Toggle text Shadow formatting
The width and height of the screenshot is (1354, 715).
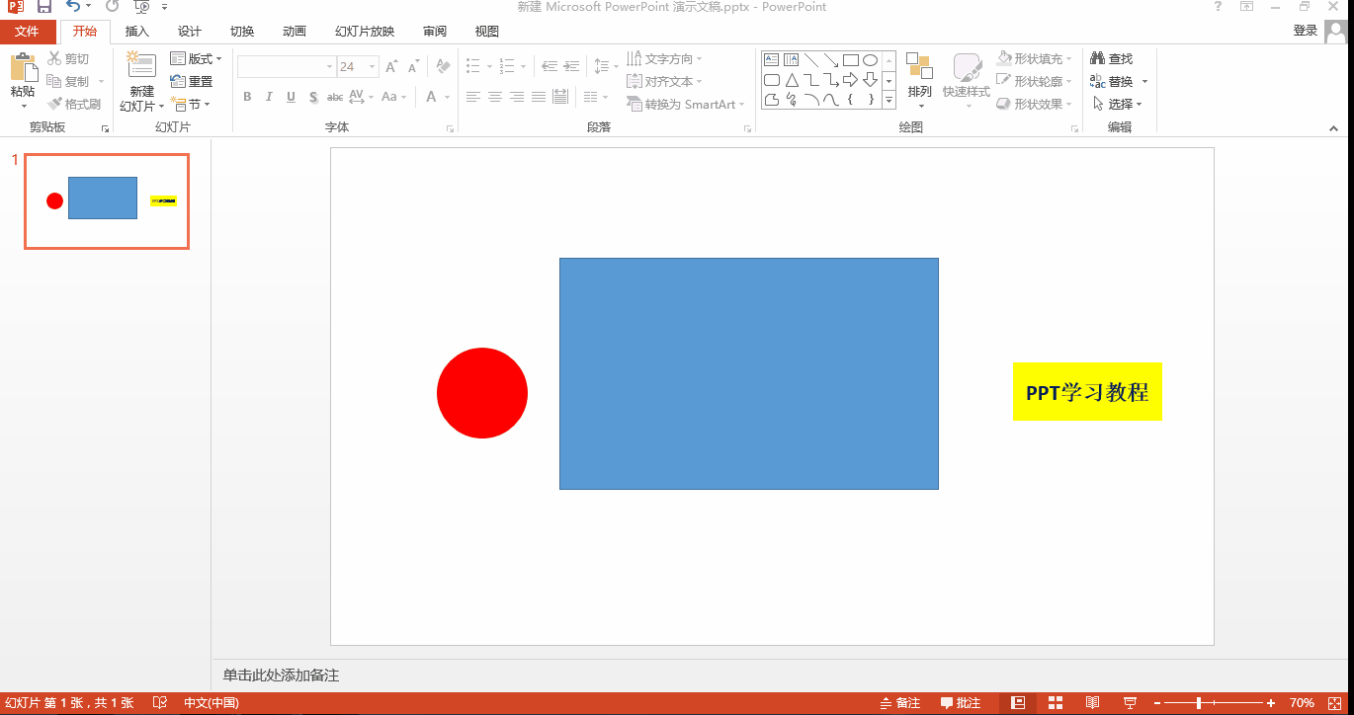coord(313,97)
